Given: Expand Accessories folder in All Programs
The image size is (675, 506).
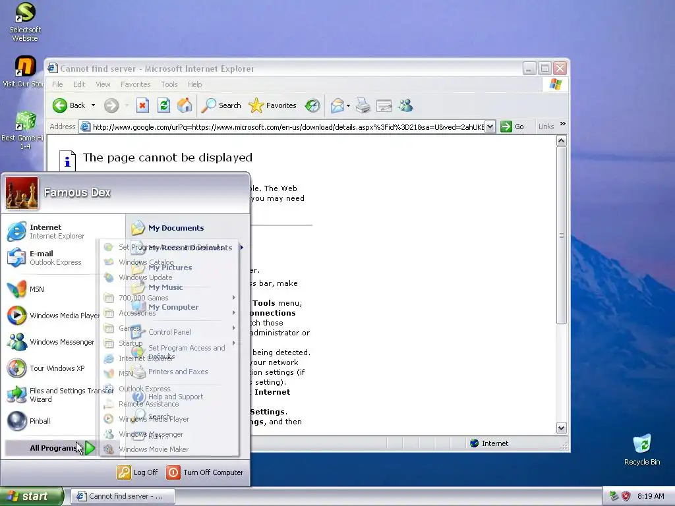Looking at the screenshot, I should pyautogui.click(x=170, y=313).
